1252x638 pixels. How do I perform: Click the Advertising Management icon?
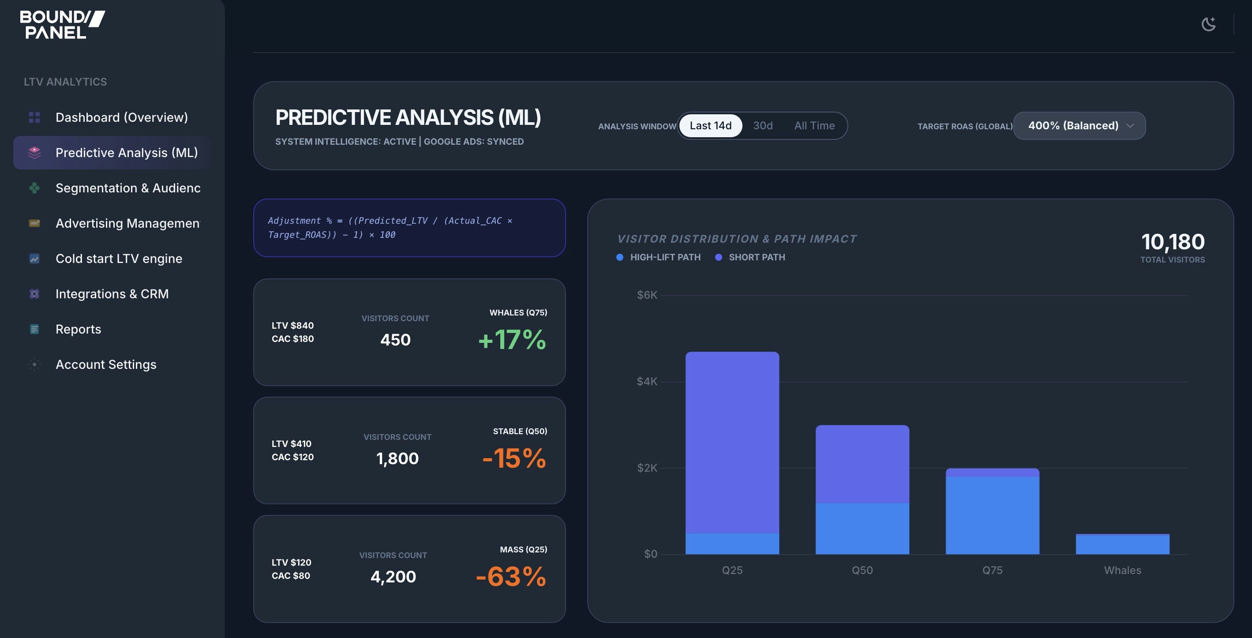point(34,223)
